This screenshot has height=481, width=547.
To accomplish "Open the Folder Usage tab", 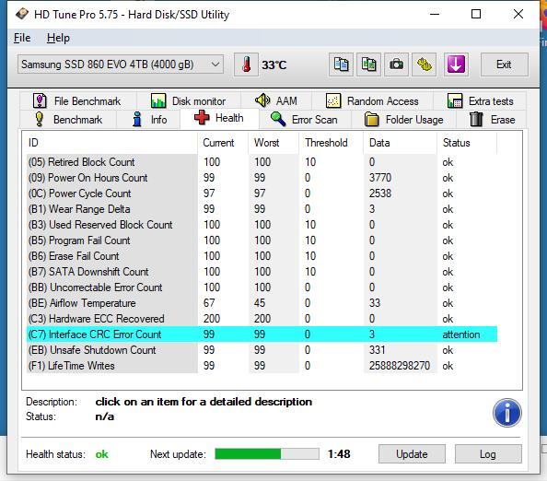I will [404, 120].
